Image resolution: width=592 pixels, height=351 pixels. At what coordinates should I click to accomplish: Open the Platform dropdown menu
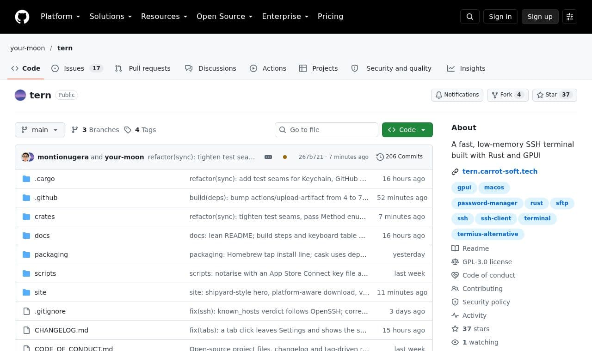[60, 17]
